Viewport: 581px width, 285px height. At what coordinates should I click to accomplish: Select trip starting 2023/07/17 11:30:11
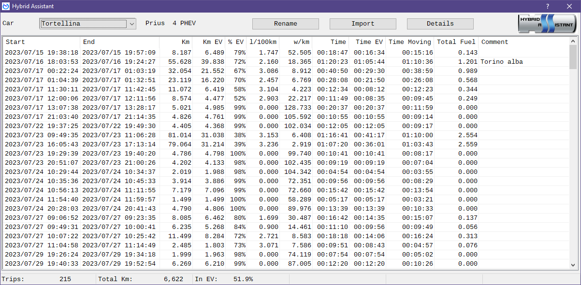pyautogui.click(x=286, y=89)
